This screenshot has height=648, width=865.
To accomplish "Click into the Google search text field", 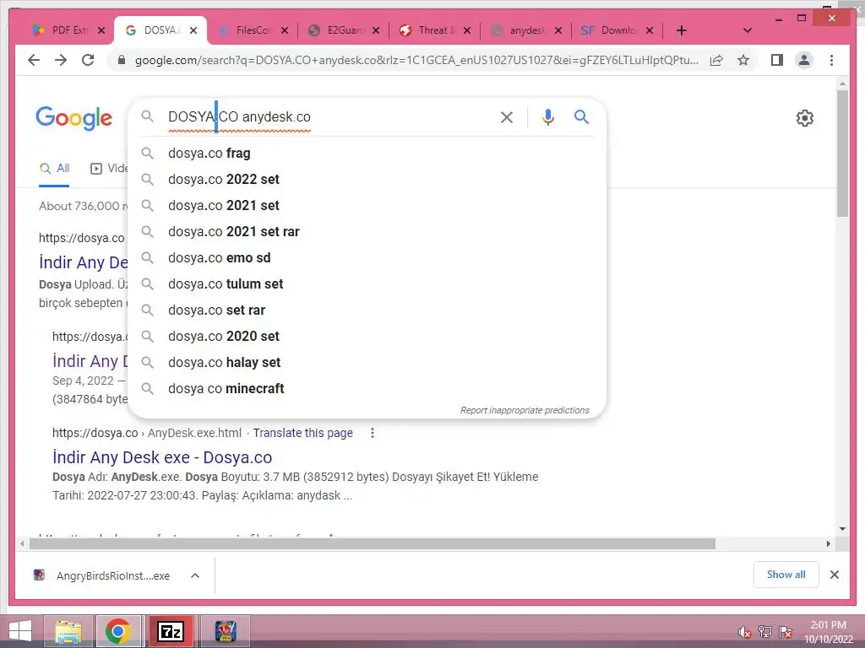I will 329,116.
